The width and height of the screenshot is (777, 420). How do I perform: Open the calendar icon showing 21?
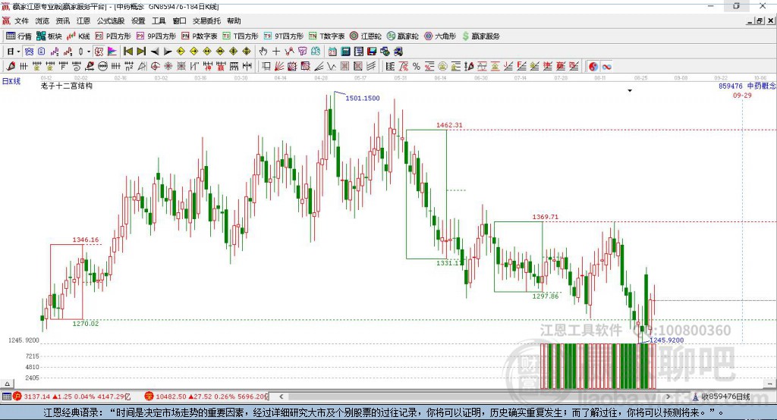[x=332, y=52]
